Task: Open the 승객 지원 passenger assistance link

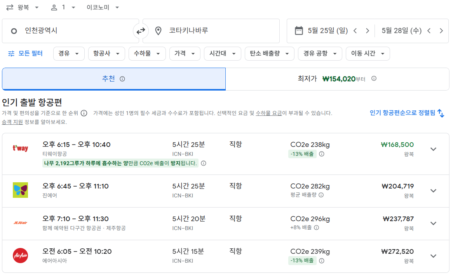Action: point(12,122)
